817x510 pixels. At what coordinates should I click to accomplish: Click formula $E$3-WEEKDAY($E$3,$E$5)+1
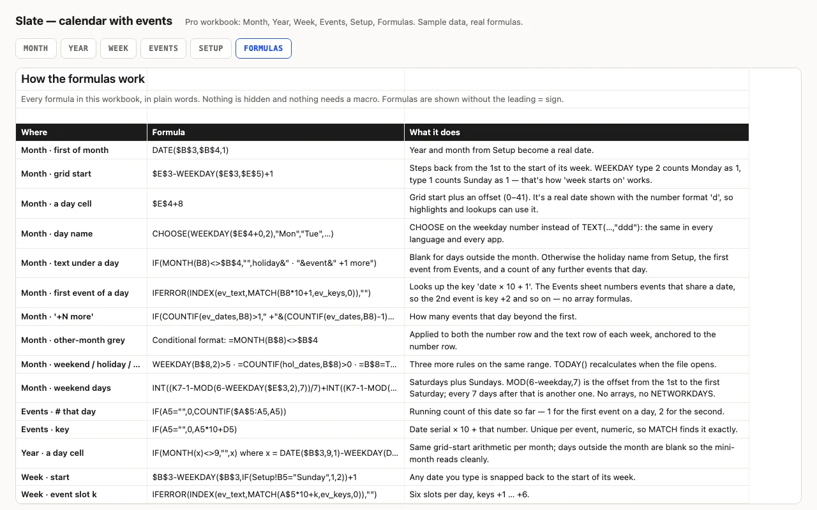pyautogui.click(x=276, y=173)
